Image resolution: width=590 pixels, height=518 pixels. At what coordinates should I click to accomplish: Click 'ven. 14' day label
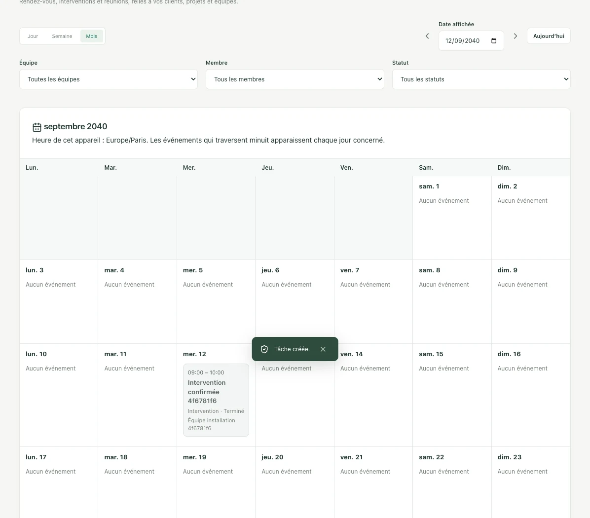click(351, 354)
